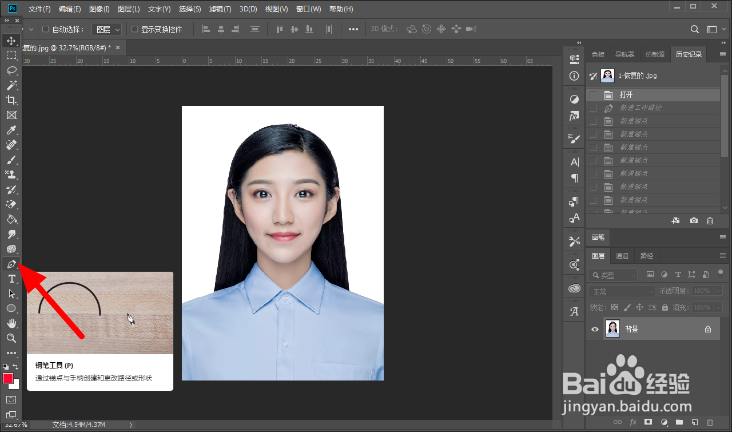
Task: Switch to the Channels (通道) tab
Action: pyautogui.click(x=622, y=256)
